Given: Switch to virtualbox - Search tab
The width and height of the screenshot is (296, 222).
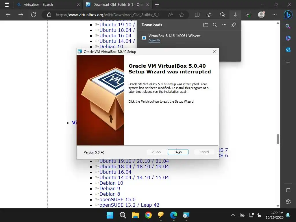Looking at the screenshot, I should (47, 5).
